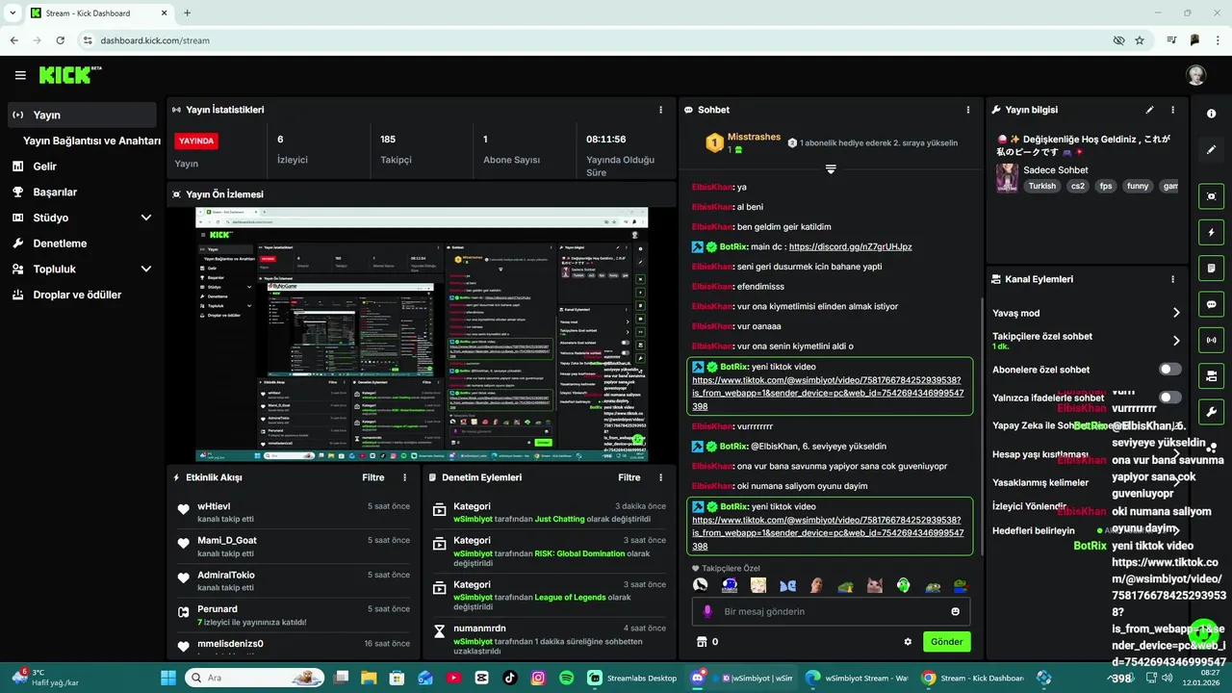Viewport: 1232px width, 693px height.
Task: Open Yayın bilgisi panel three-dot menu
Action: 1172,110
